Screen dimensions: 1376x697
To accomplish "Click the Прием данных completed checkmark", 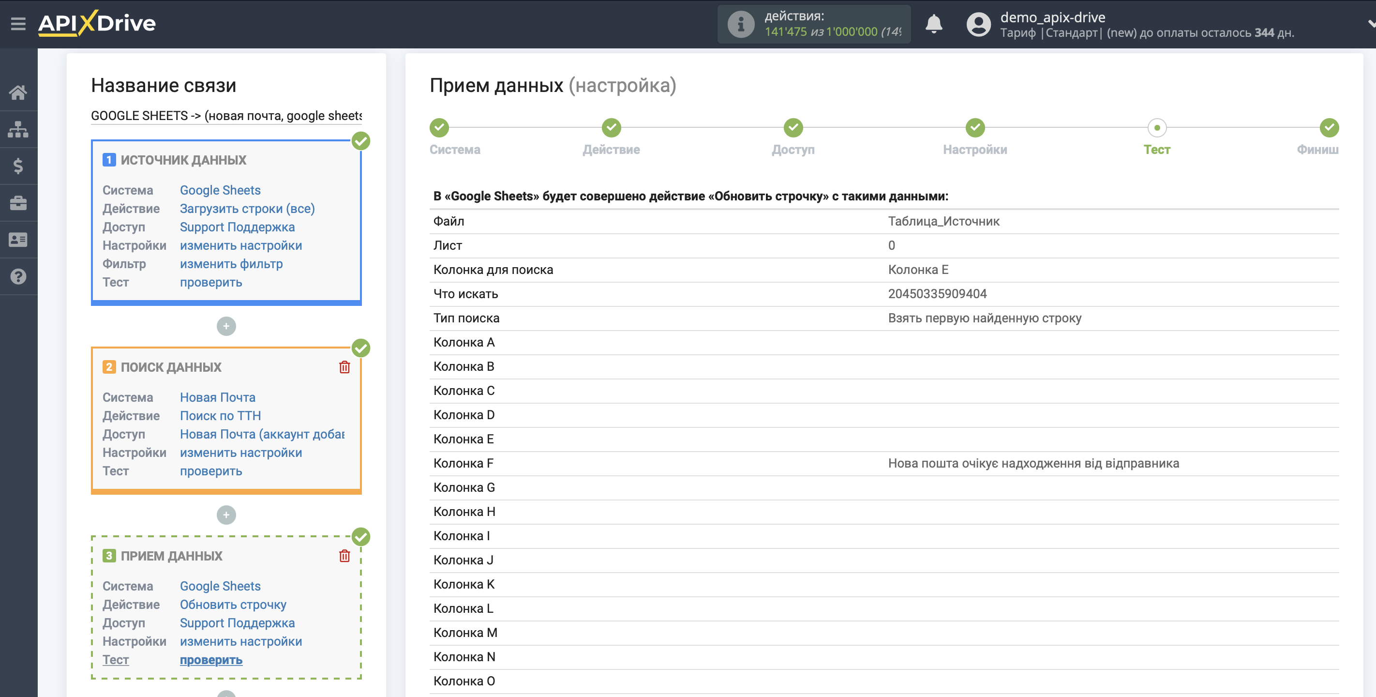I will [x=361, y=537].
